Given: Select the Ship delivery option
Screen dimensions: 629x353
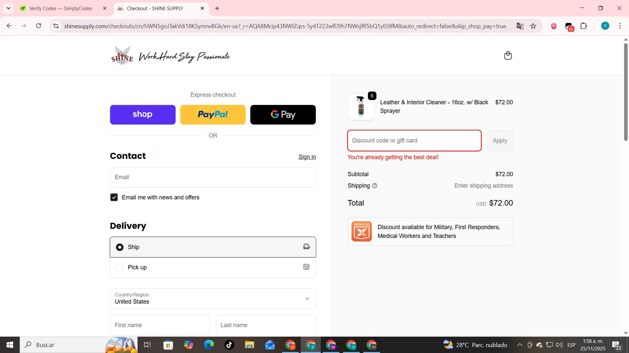Looking at the screenshot, I should coord(213,247).
